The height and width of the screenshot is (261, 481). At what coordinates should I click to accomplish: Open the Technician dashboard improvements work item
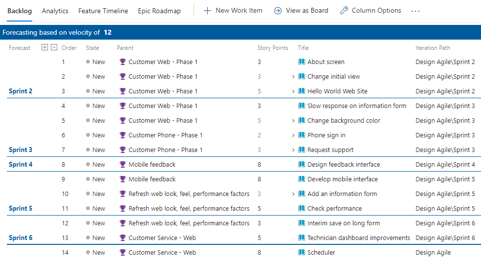pyautogui.click(x=359, y=238)
